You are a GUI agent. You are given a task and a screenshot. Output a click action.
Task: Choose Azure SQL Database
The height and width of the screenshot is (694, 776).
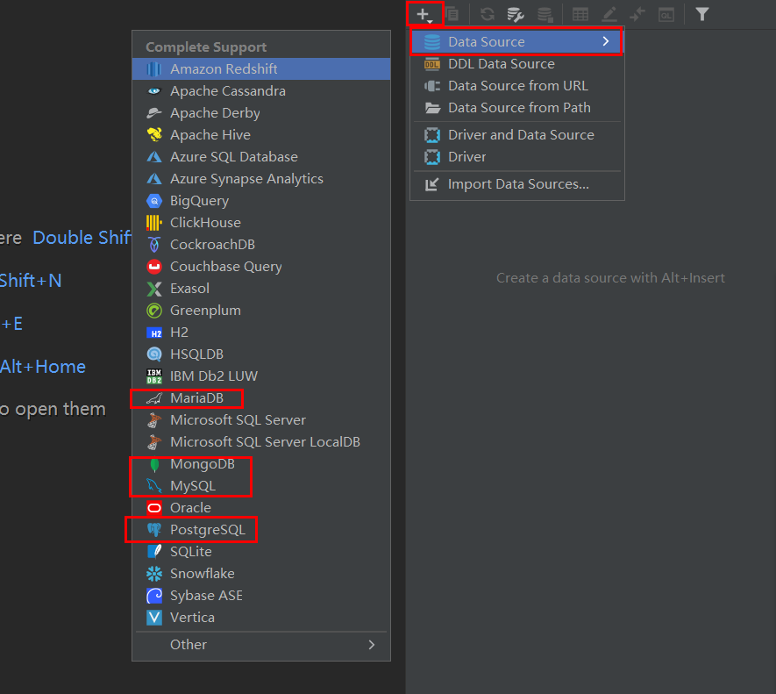coord(261,156)
